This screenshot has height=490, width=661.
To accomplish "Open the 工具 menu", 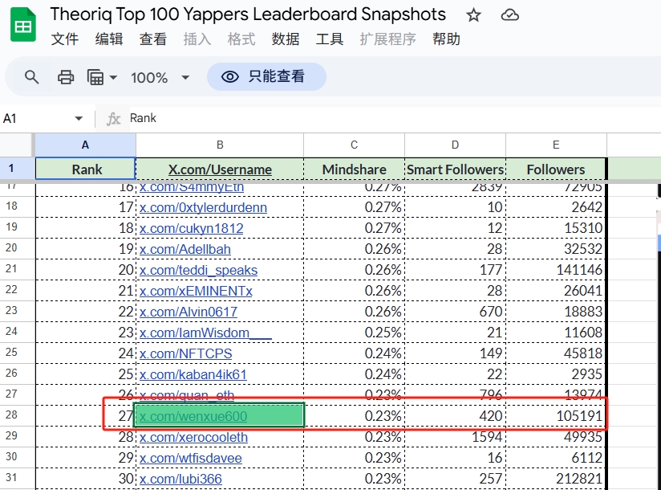I will [x=329, y=39].
